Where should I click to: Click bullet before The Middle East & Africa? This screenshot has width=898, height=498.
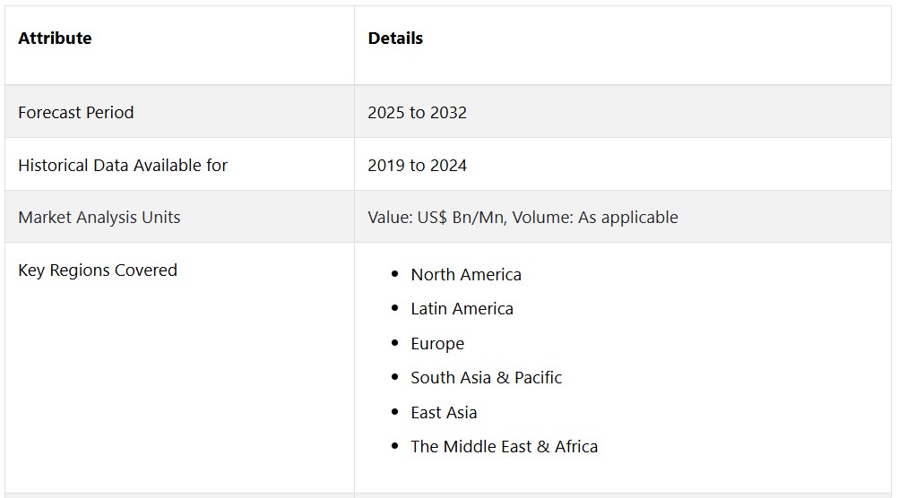tap(395, 447)
